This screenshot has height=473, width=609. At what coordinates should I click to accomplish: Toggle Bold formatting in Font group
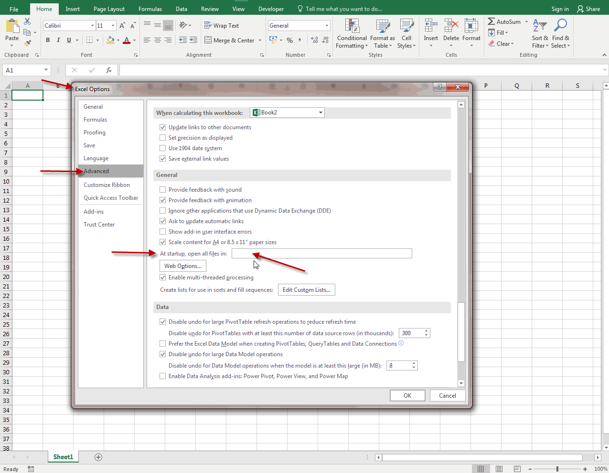coord(48,40)
